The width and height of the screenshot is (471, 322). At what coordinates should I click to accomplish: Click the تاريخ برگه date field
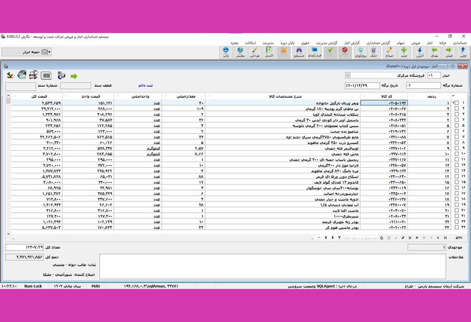click(x=362, y=86)
